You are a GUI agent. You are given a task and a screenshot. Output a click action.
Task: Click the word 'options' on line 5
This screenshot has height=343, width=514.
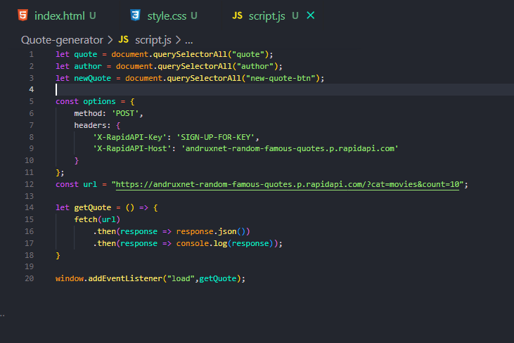tap(99, 101)
